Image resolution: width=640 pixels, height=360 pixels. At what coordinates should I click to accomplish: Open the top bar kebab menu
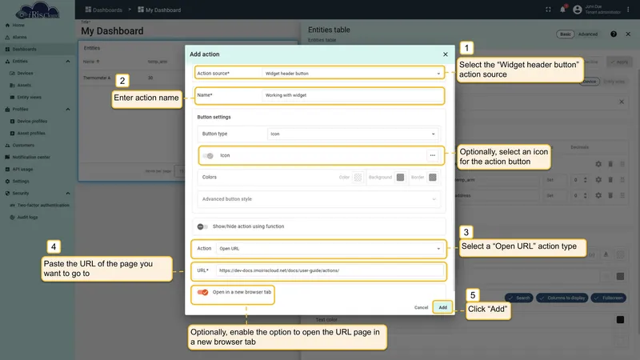coord(628,10)
